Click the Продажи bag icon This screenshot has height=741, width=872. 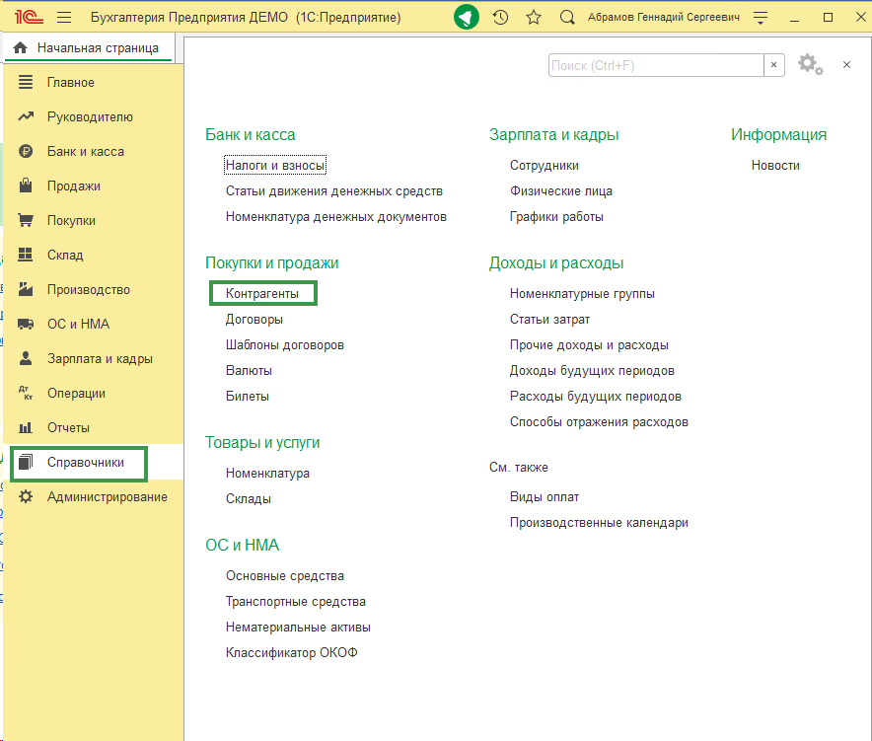point(26,185)
